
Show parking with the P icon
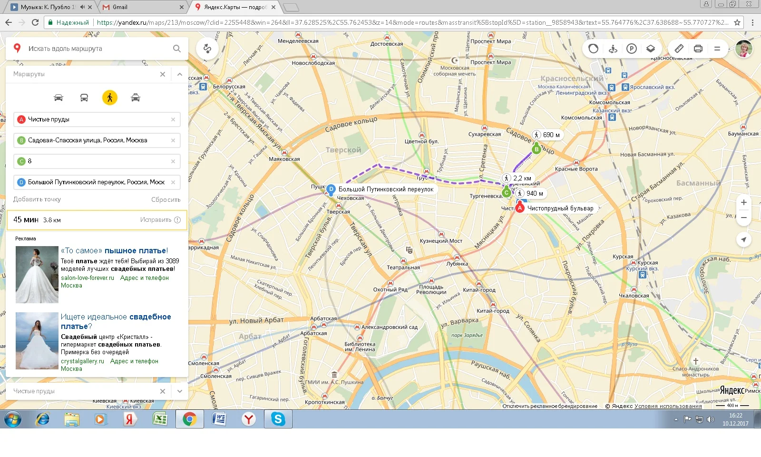tap(632, 49)
